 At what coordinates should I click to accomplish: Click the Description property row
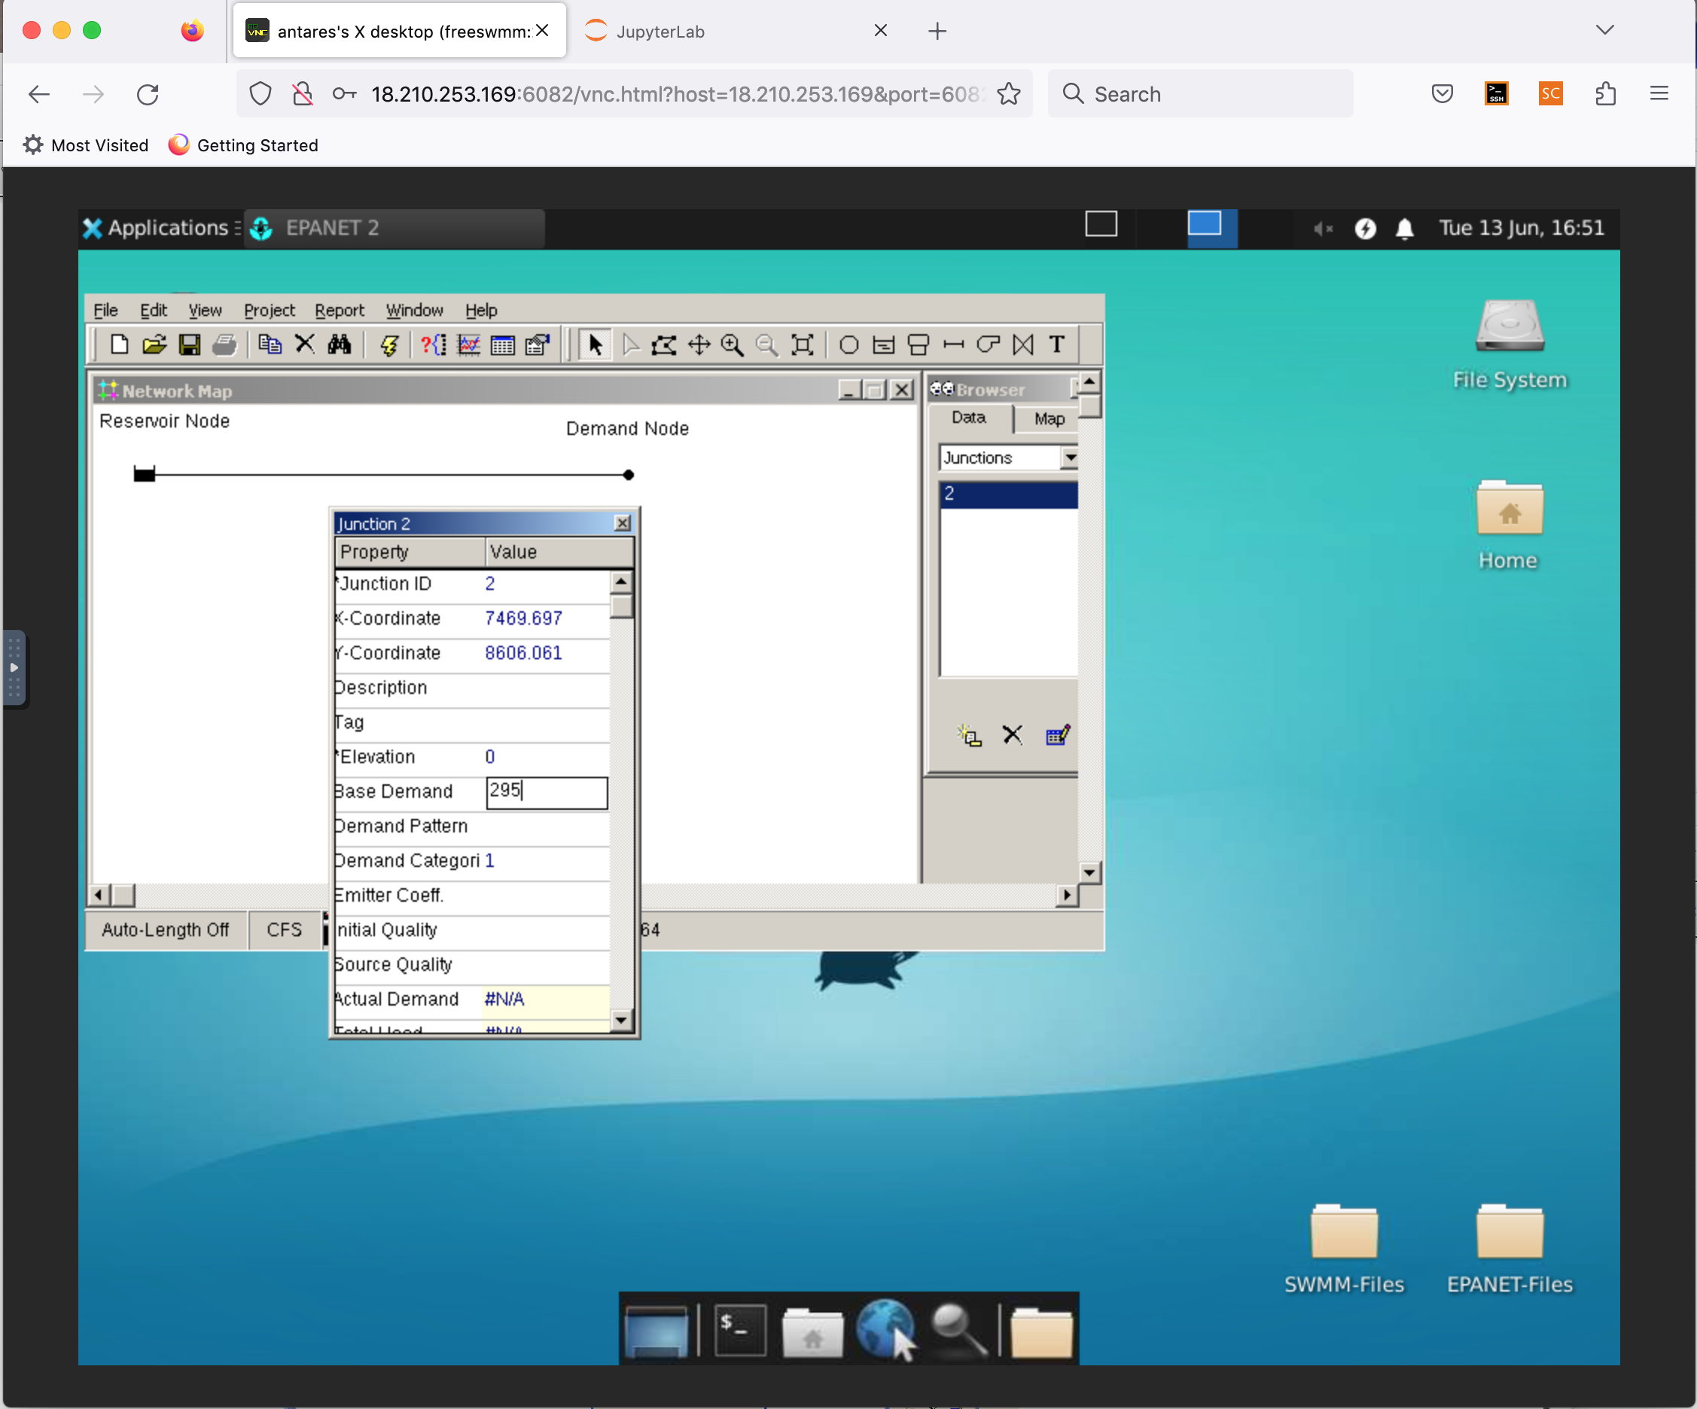[472, 689]
